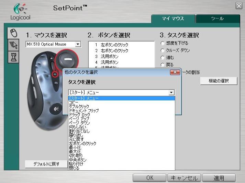Select button 4 汎用ボタン row
The image size is (245, 183).
click(x=122, y=62)
